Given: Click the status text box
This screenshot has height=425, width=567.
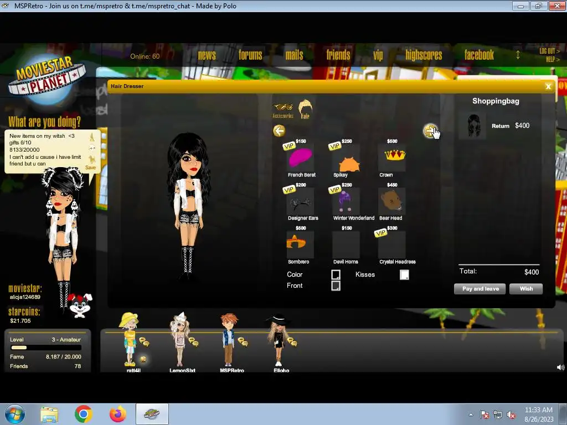Looking at the screenshot, I should click(45, 149).
